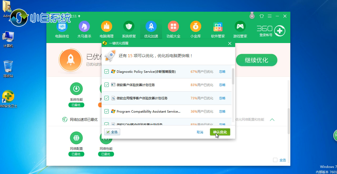337x174 pixels.
Task: Click 继续优化 green button
Action: coord(256,60)
